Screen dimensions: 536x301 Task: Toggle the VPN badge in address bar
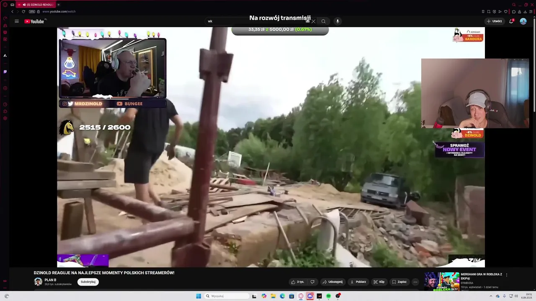point(32,11)
